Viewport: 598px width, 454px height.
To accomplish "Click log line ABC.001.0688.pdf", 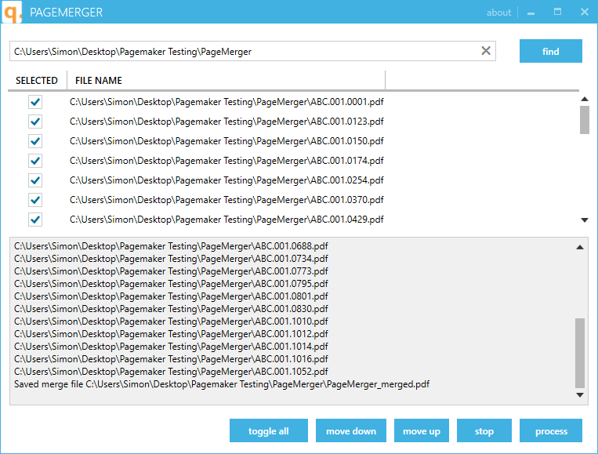I will tap(171, 246).
